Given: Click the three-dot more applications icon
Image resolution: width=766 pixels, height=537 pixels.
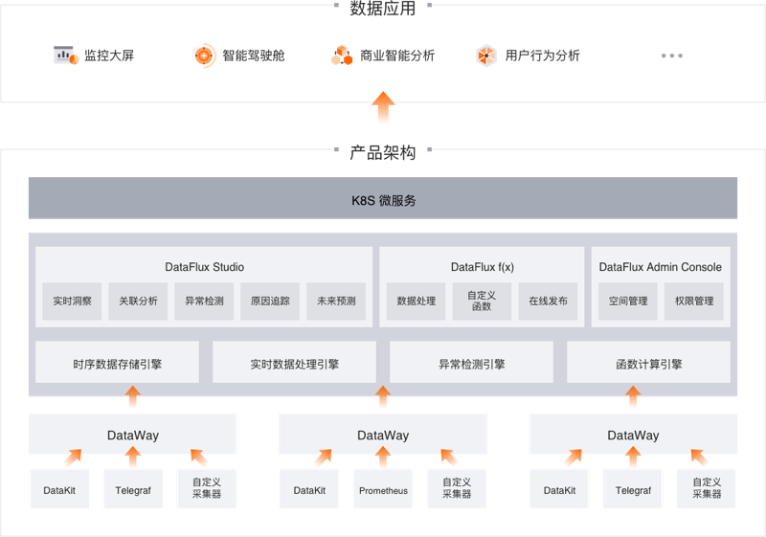Looking at the screenshot, I should pos(672,56).
